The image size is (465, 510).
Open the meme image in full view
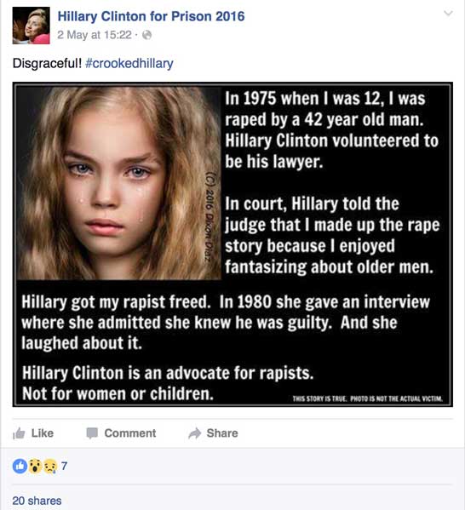[x=232, y=244]
